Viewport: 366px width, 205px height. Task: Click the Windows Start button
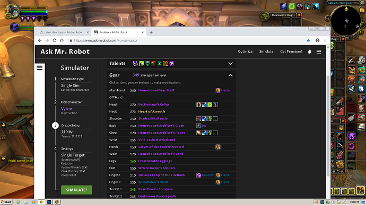pos(6,202)
